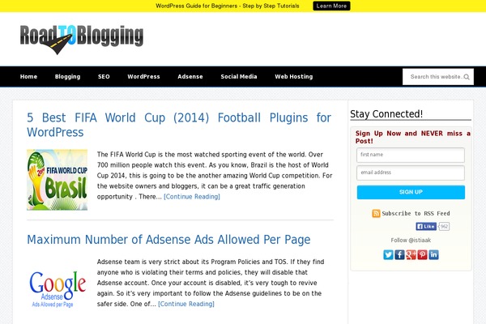
Task: Click the search magnifier icon
Action: (x=467, y=77)
